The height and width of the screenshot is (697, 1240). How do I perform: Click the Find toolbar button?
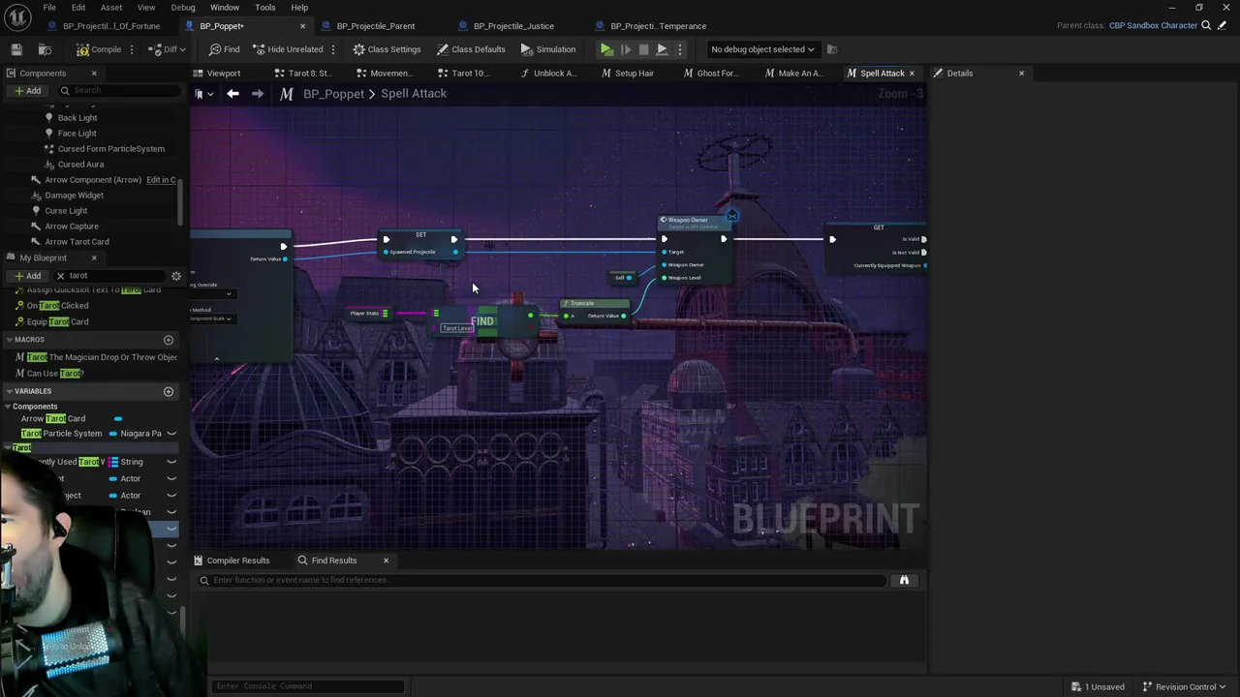[224, 49]
